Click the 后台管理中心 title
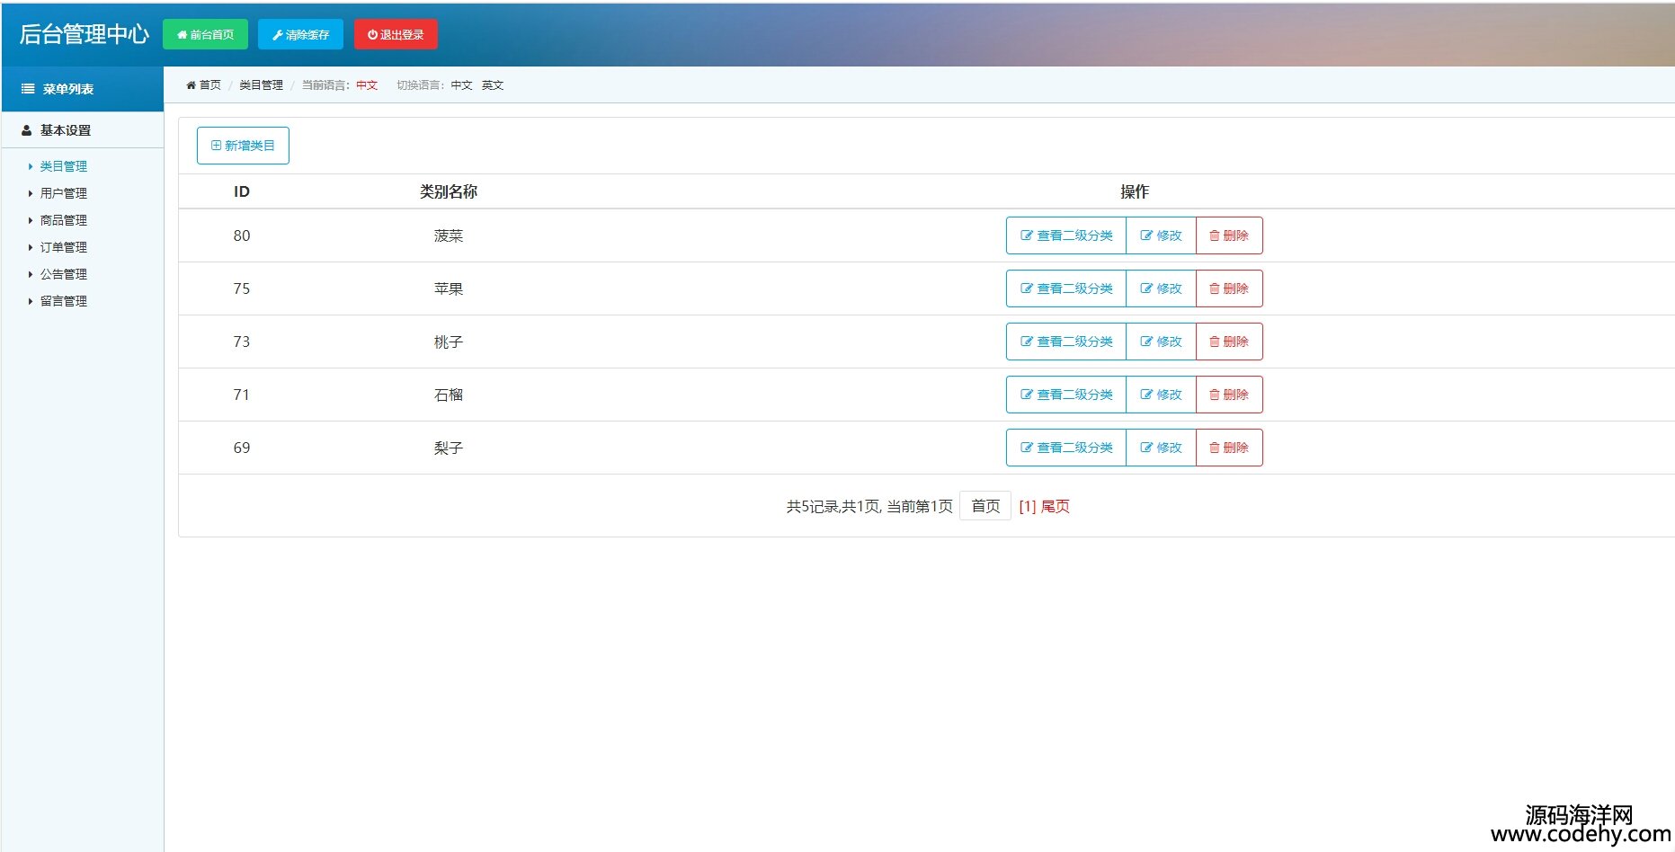Image resolution: width=1675 pixels, height=852 pixels. coord(84,34)
